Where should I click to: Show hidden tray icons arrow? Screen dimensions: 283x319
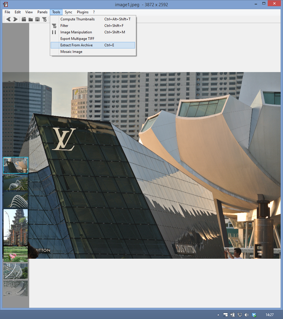(218, 315)
